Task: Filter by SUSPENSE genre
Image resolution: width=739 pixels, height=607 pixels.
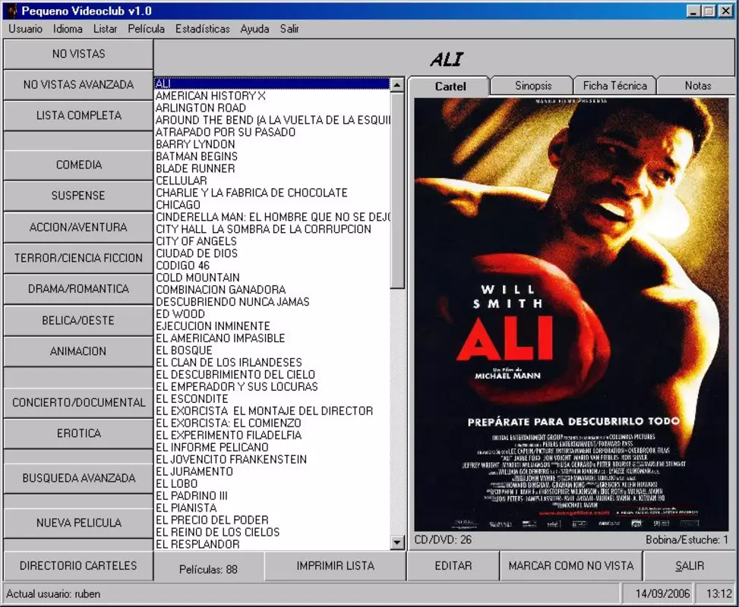Action: point(78,196)
